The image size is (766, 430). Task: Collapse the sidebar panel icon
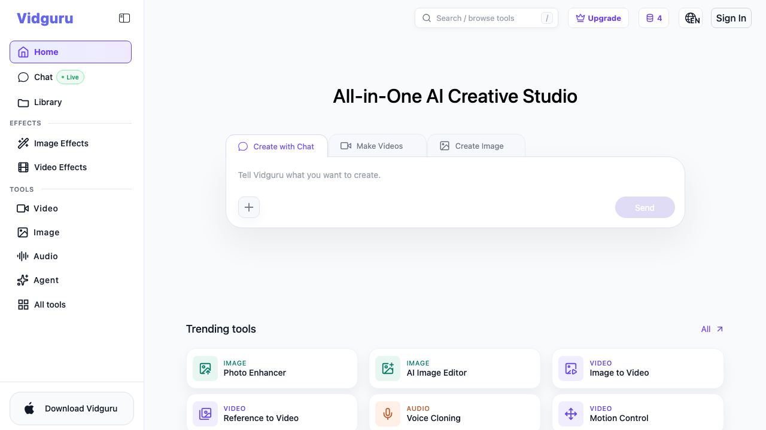tap(124, 19)
